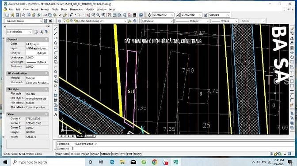Viewport: 297px width, 166px height.
Task: Collapse the General properties section
Action: (46, 39)
